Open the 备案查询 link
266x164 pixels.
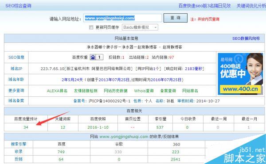[168, 91]
